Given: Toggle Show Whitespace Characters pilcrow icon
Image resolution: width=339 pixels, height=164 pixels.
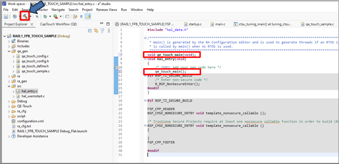Looking at the screenshot, I should pyautogui.click(x=82, y=16).
